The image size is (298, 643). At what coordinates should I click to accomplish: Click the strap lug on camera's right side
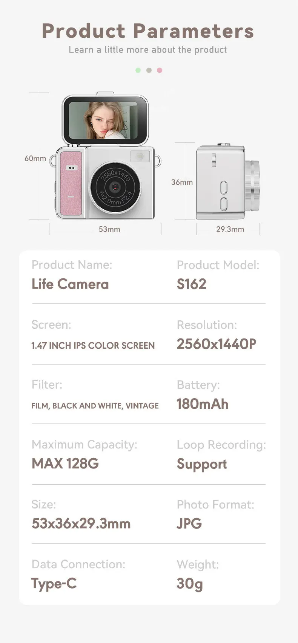158,160
